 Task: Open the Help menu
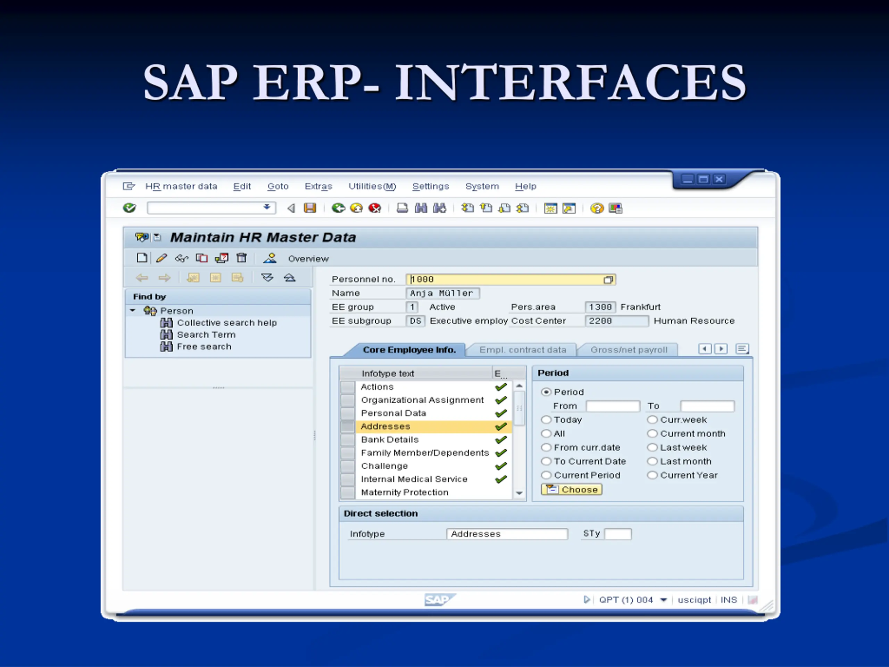[526, 187]
